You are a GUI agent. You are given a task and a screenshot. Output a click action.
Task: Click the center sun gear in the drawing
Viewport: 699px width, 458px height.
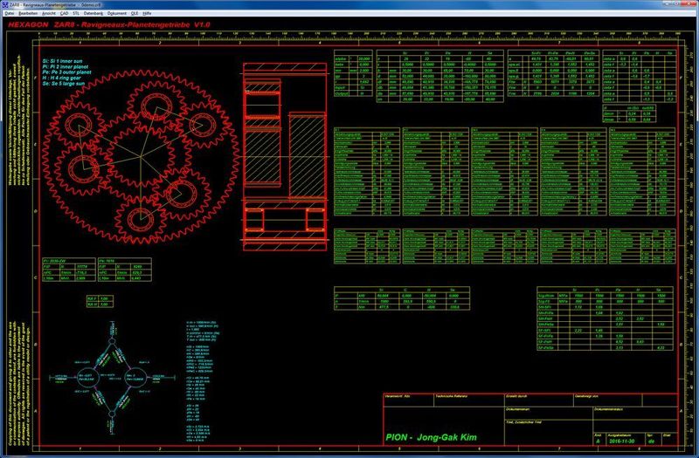pos(141,156)
